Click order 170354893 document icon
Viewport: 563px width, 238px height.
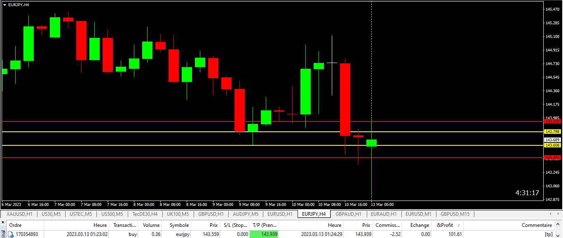(x=11, y=234)
